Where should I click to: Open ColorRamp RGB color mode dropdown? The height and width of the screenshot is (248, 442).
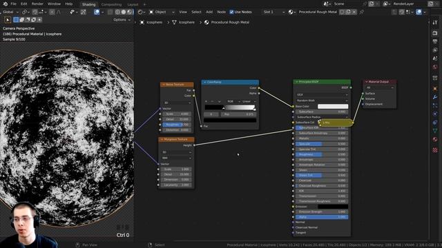233,101
